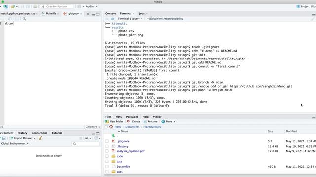Click the home icon in Files breadcrumb

111,127
